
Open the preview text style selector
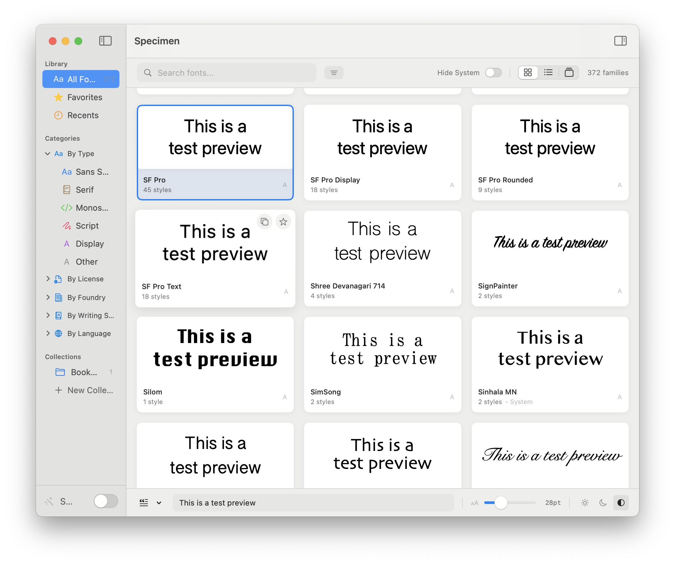coord(150,503)
